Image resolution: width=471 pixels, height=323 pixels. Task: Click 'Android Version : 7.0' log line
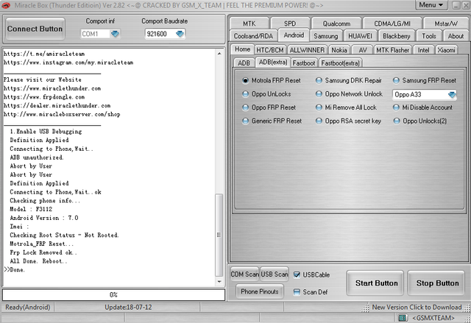point(44,218)
